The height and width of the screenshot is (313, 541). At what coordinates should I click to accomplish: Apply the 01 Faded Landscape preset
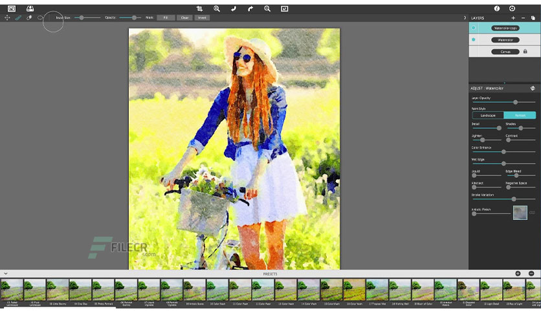click(x=12, y=292)
